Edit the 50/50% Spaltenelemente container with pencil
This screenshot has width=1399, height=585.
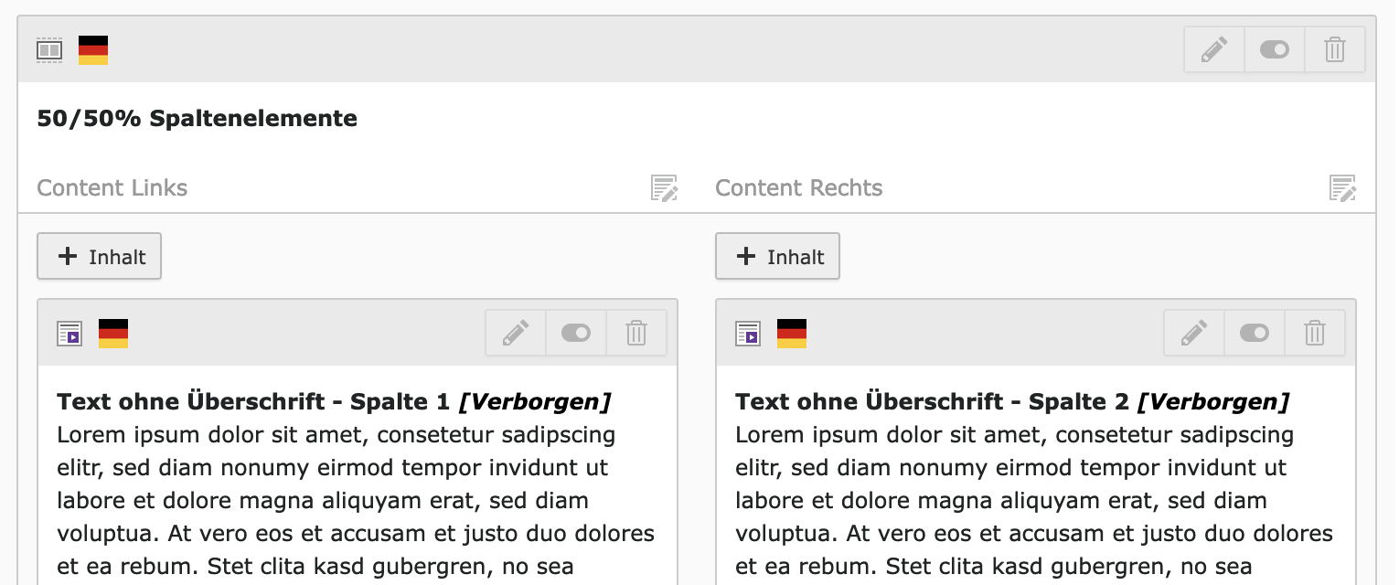pos(1214,49)
